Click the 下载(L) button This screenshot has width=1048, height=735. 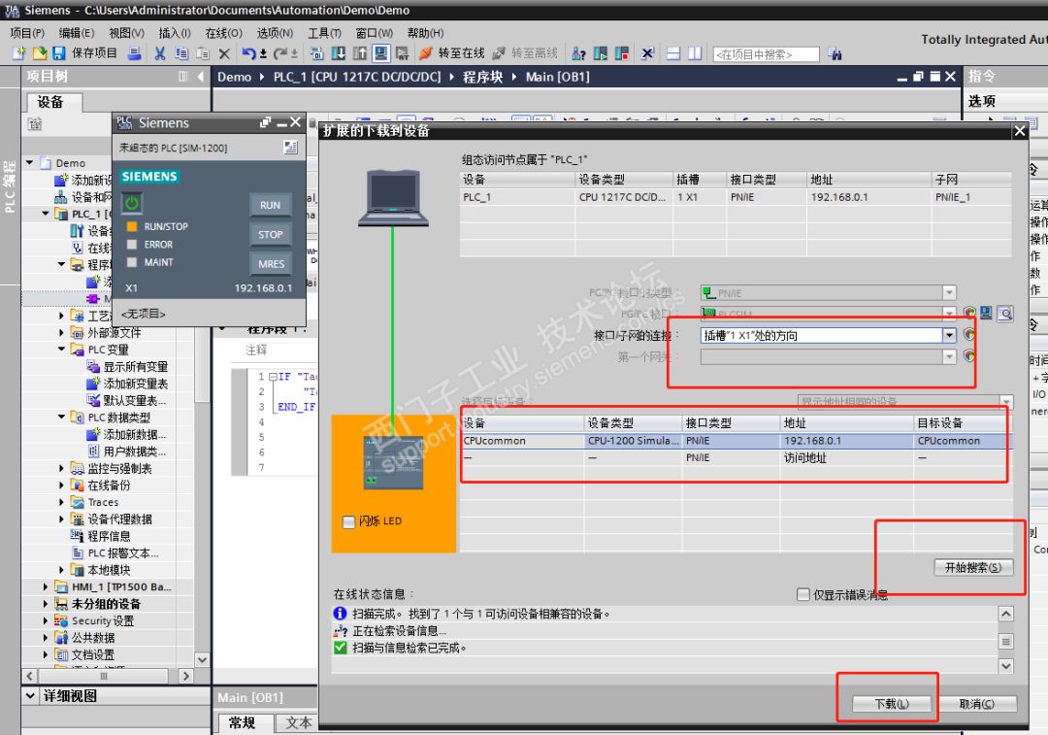pos(892,704)
